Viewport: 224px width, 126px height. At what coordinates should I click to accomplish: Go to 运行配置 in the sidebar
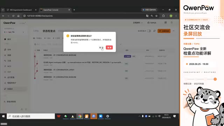pos(9,77)
